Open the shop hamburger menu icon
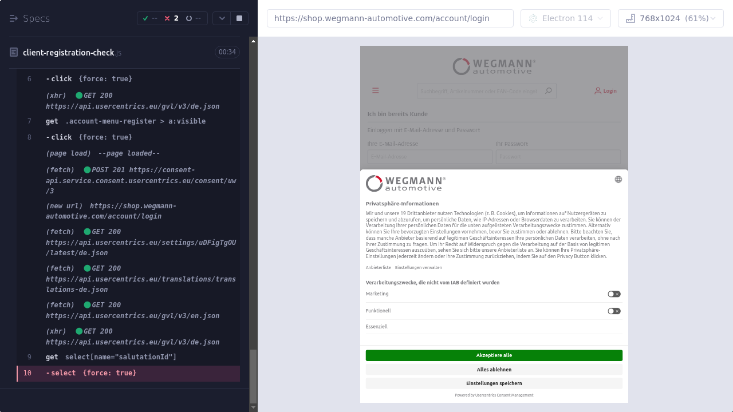The height and width of the screenshot is (412, 733). 376,90
